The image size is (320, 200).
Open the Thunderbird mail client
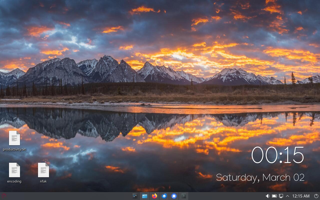coord(164,196)
